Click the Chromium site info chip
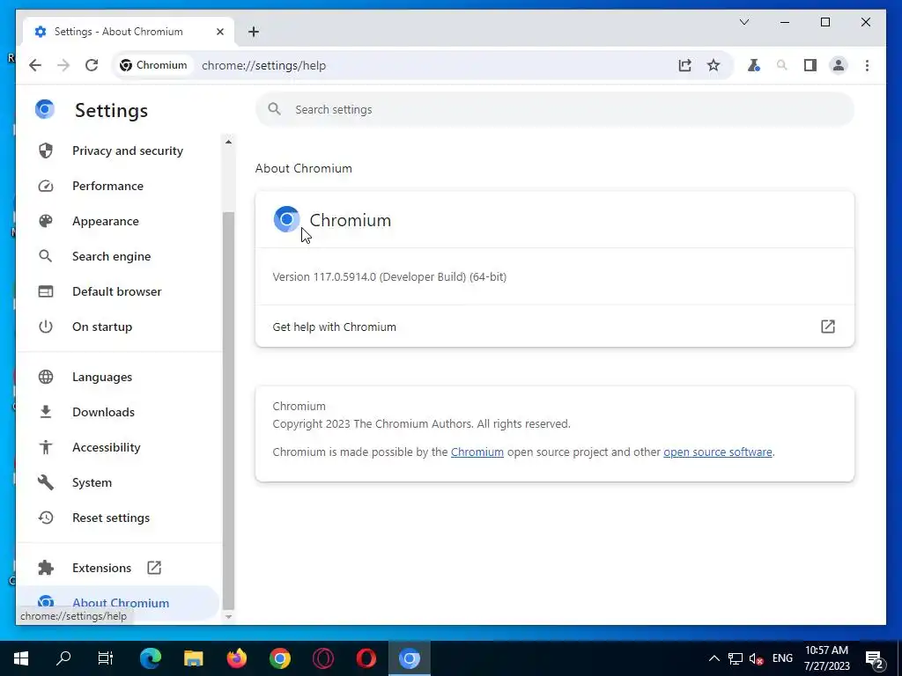The image size is (902, 676). [153, 65]
